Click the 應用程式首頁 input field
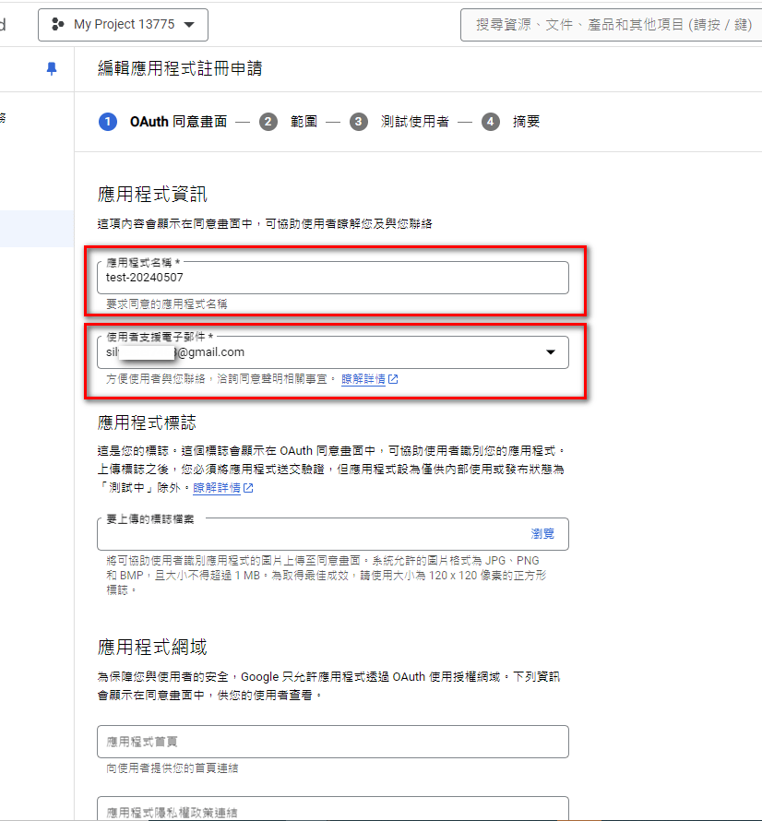This screenshot has height=821, width=762. click(x=332, y=742)
